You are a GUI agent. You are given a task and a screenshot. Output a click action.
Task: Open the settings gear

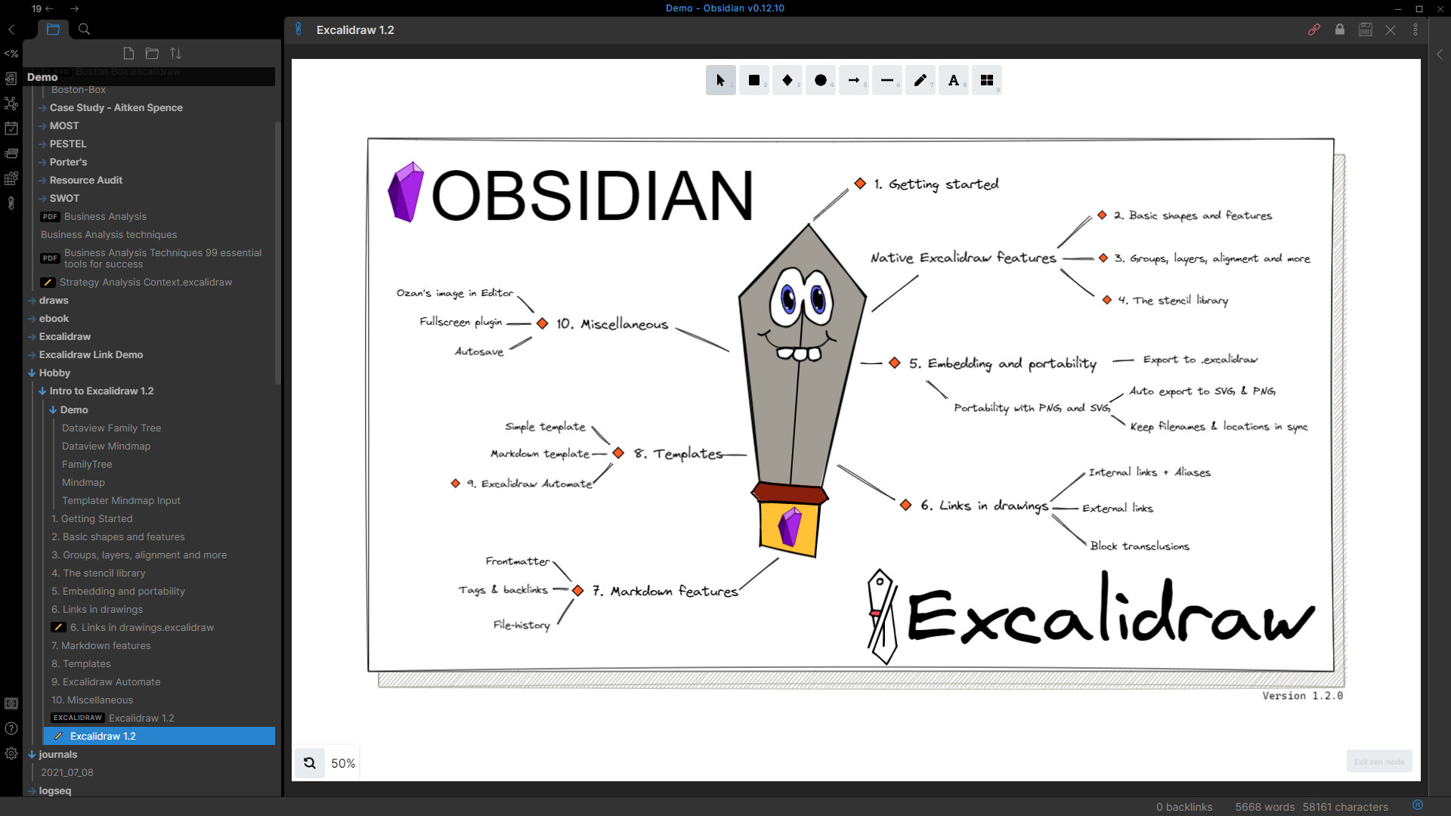coord(11,753)
